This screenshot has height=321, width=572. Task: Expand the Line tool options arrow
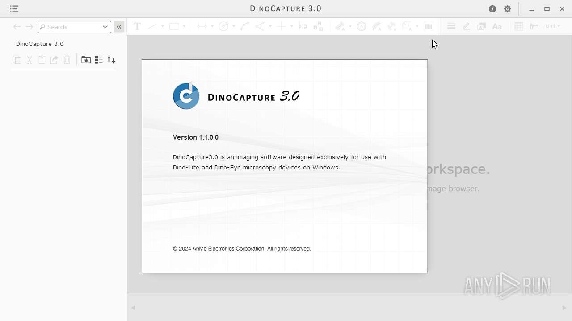point(163,26)
